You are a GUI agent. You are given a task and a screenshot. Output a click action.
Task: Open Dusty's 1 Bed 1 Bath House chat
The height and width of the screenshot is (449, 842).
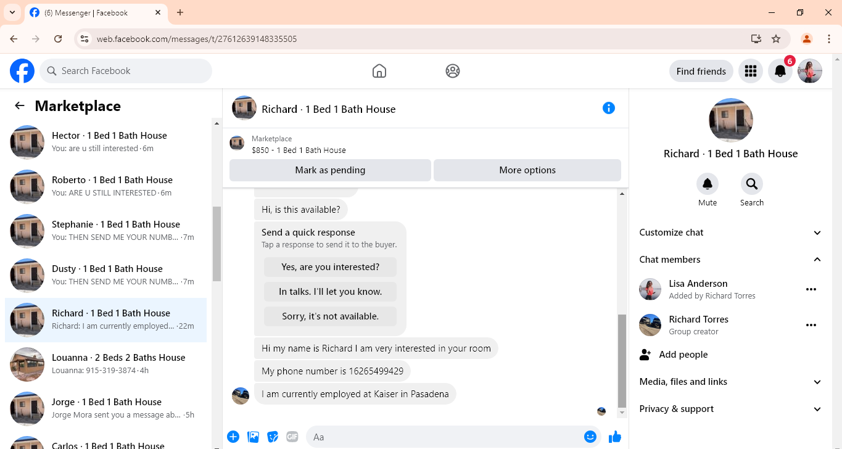point(106,276)
